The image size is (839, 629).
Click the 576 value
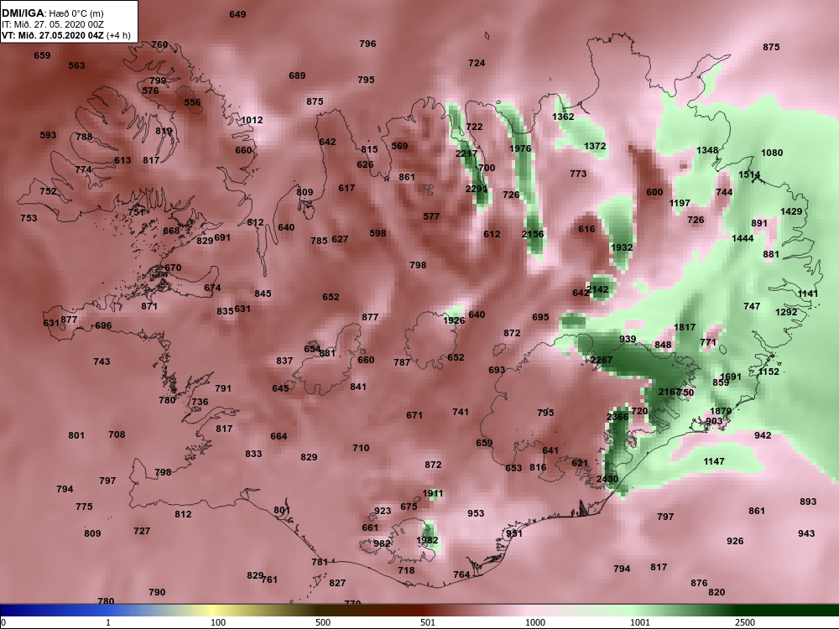(x=150, y=91)
